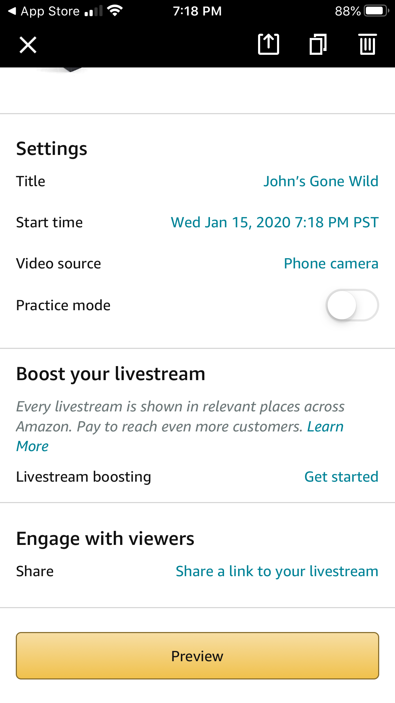395x703 pixels.
Task: Go back to App Store arrow
Action: click(x=12, y=11)
